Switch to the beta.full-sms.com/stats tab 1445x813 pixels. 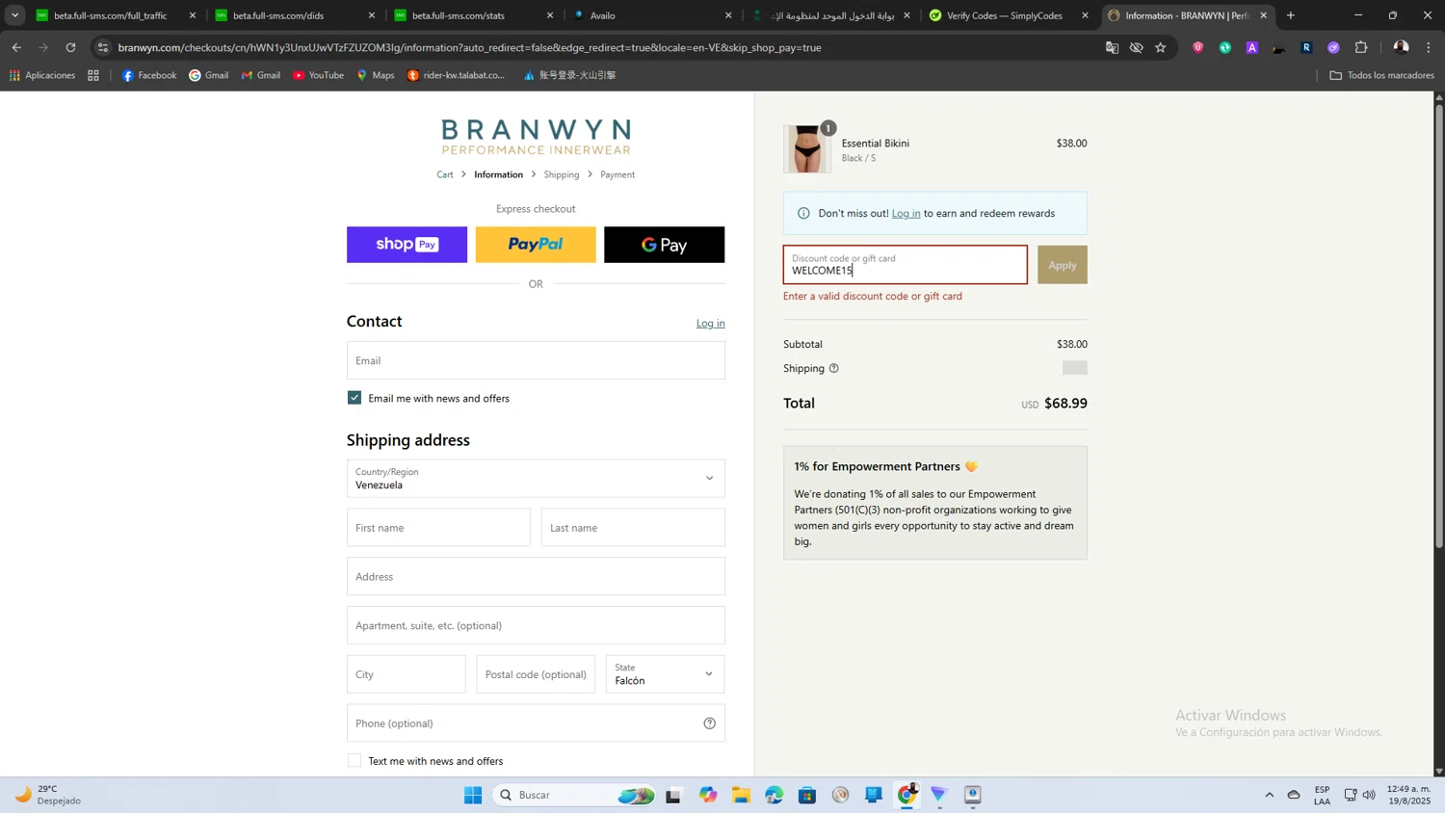(x=474, y=15)
